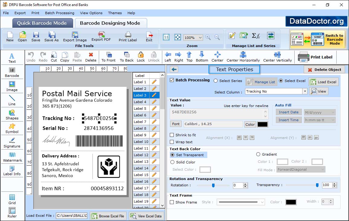Click Save As icon
This screenshot has height=221, width=349.
(51, 37)
